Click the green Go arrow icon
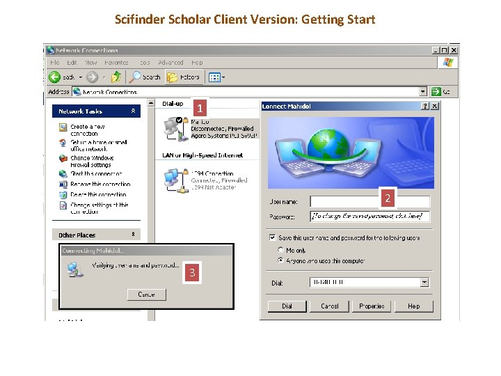501x376 pixels. [436, 92]
